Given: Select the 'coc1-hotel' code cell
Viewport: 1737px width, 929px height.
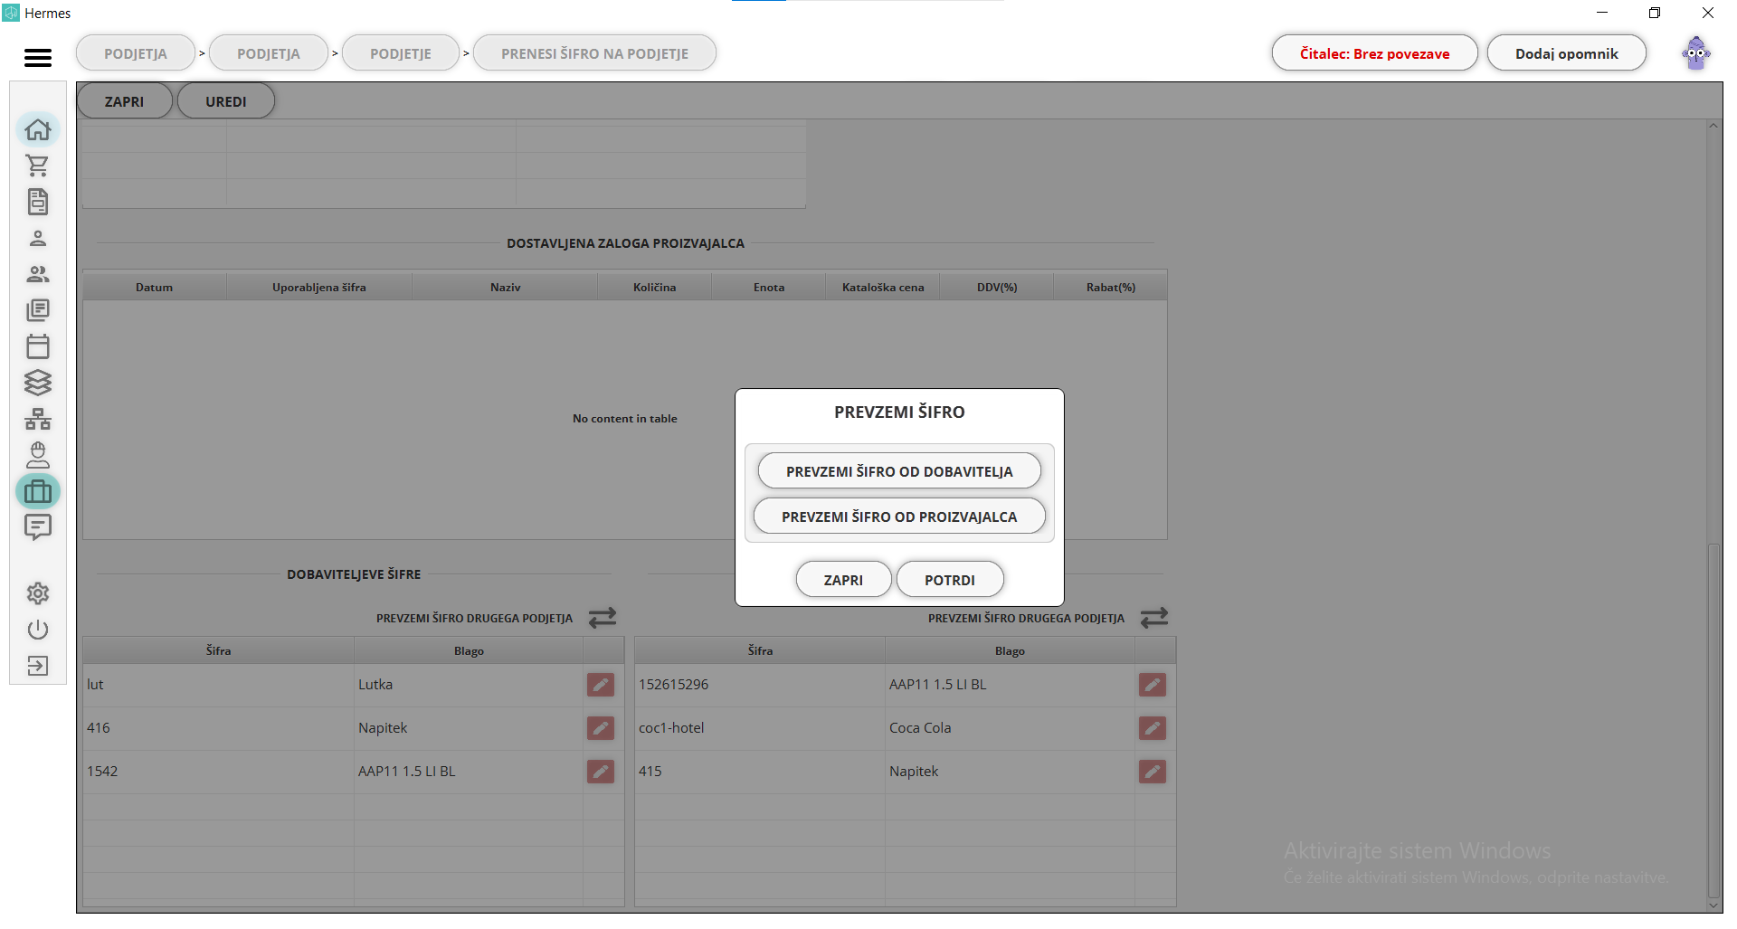Looking at the screenshot, I should click(x=760, y=728).
